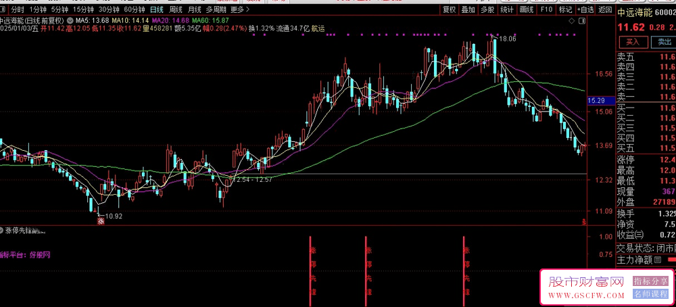Click the red 涨 marker below 10.92
676x307 pixels.
(x=101, y=222)
